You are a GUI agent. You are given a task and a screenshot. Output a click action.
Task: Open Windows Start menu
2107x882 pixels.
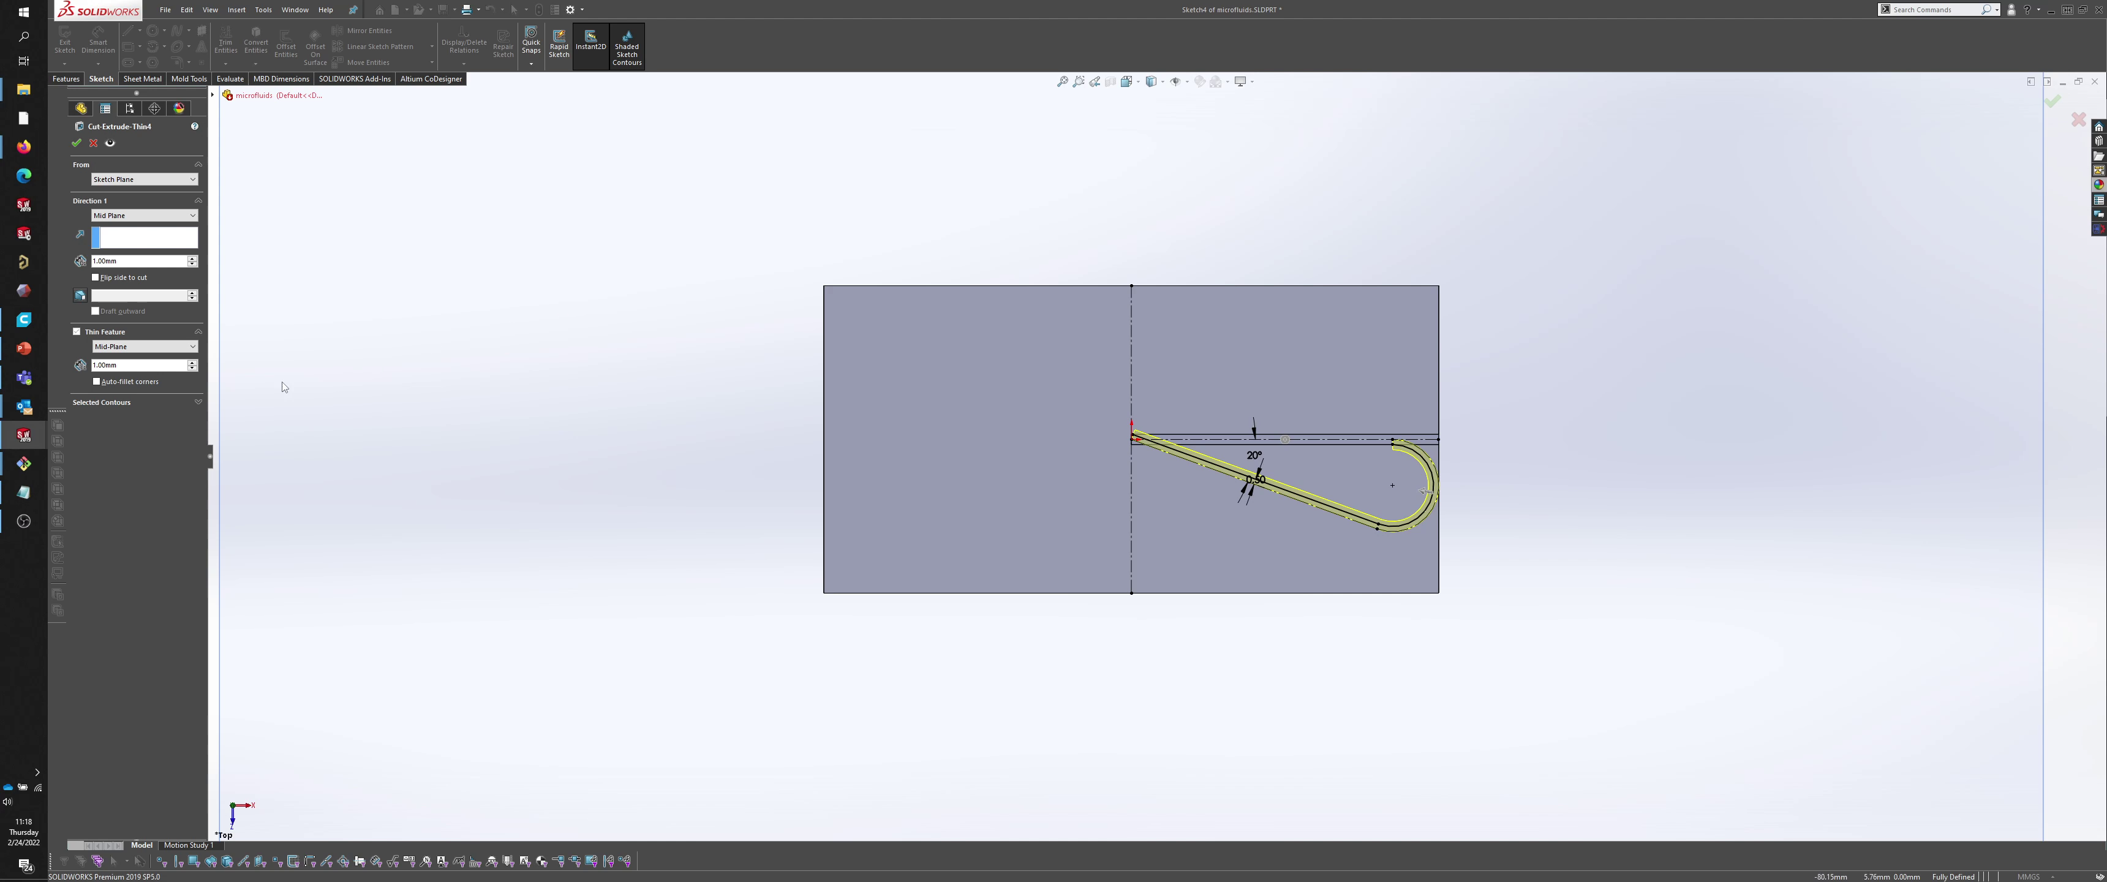point(24,12)
